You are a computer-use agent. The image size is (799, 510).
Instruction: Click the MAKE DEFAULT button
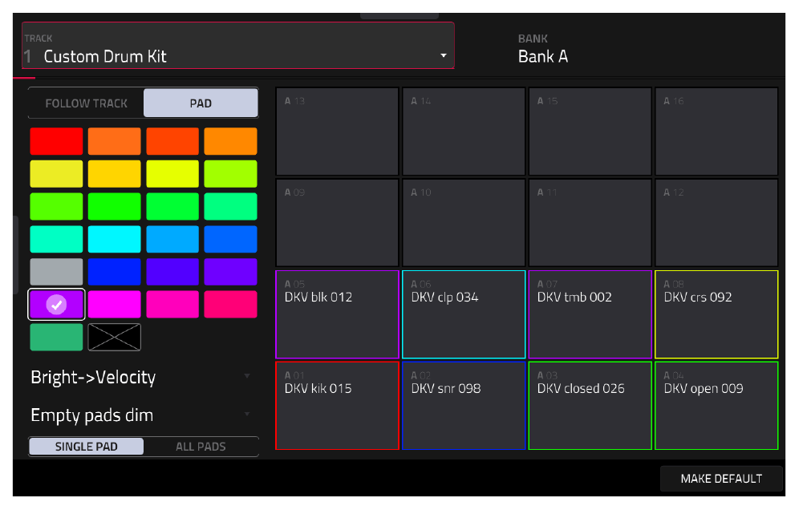[721, 479]
